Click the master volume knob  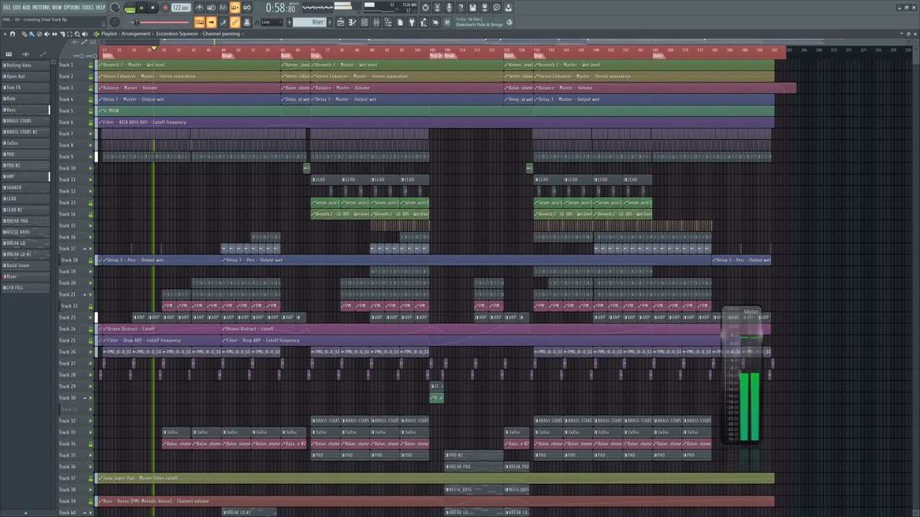click(x=115, y=7)
